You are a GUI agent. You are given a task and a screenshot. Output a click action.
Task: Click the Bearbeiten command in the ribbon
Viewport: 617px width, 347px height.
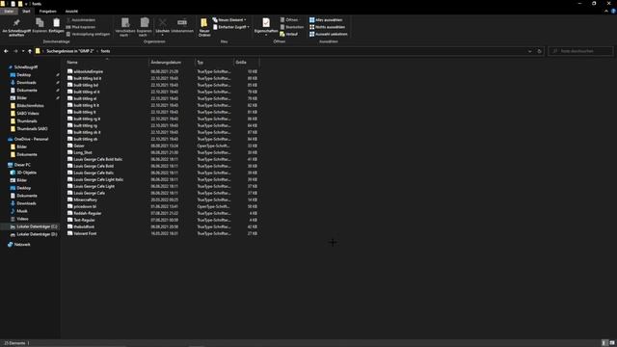(x=291, y=27)
